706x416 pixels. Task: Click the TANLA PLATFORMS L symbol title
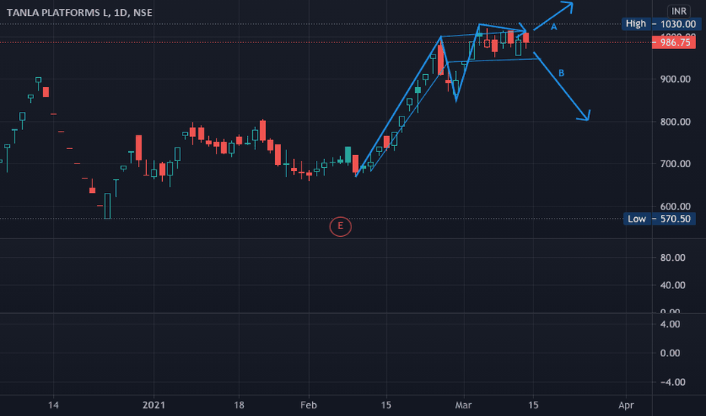tap(80, 13)
